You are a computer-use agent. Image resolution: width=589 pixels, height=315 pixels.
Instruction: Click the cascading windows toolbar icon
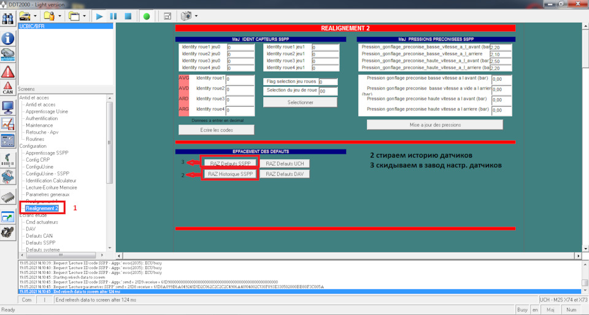(75, 16)
